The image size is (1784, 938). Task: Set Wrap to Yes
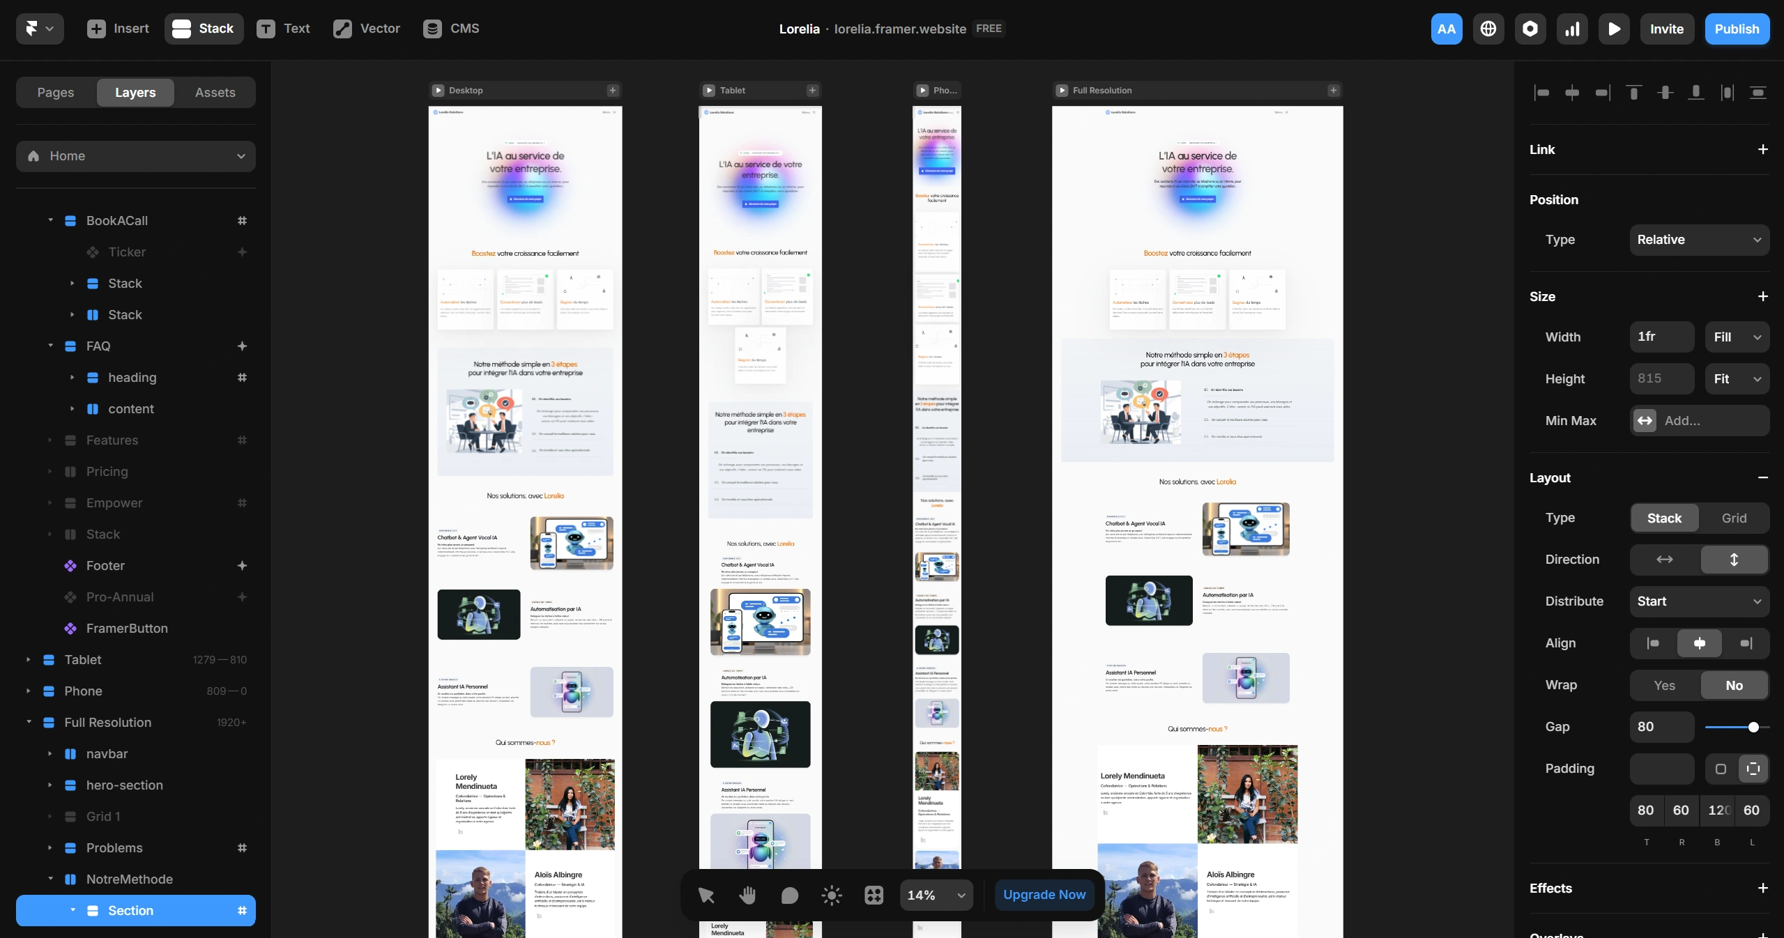click(1664, 685)
